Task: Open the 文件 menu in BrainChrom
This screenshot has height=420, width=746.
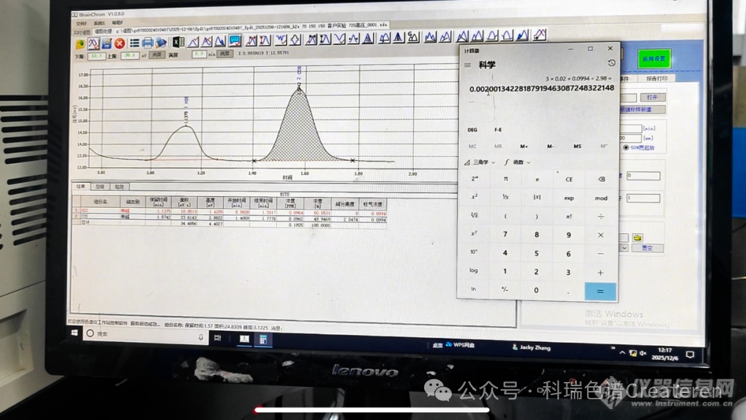Action: point(82,23)
